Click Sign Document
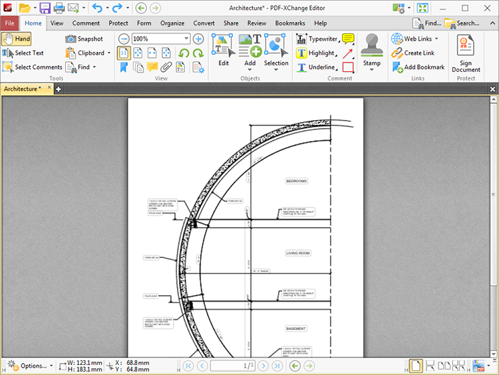Image resolution: width=499 pixels, height=375 pixels. tap(466, 53)
